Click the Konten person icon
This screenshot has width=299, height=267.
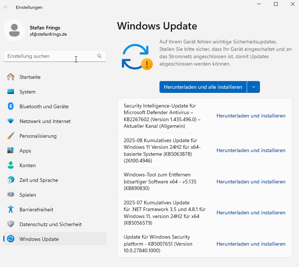(x=11, y=165)
